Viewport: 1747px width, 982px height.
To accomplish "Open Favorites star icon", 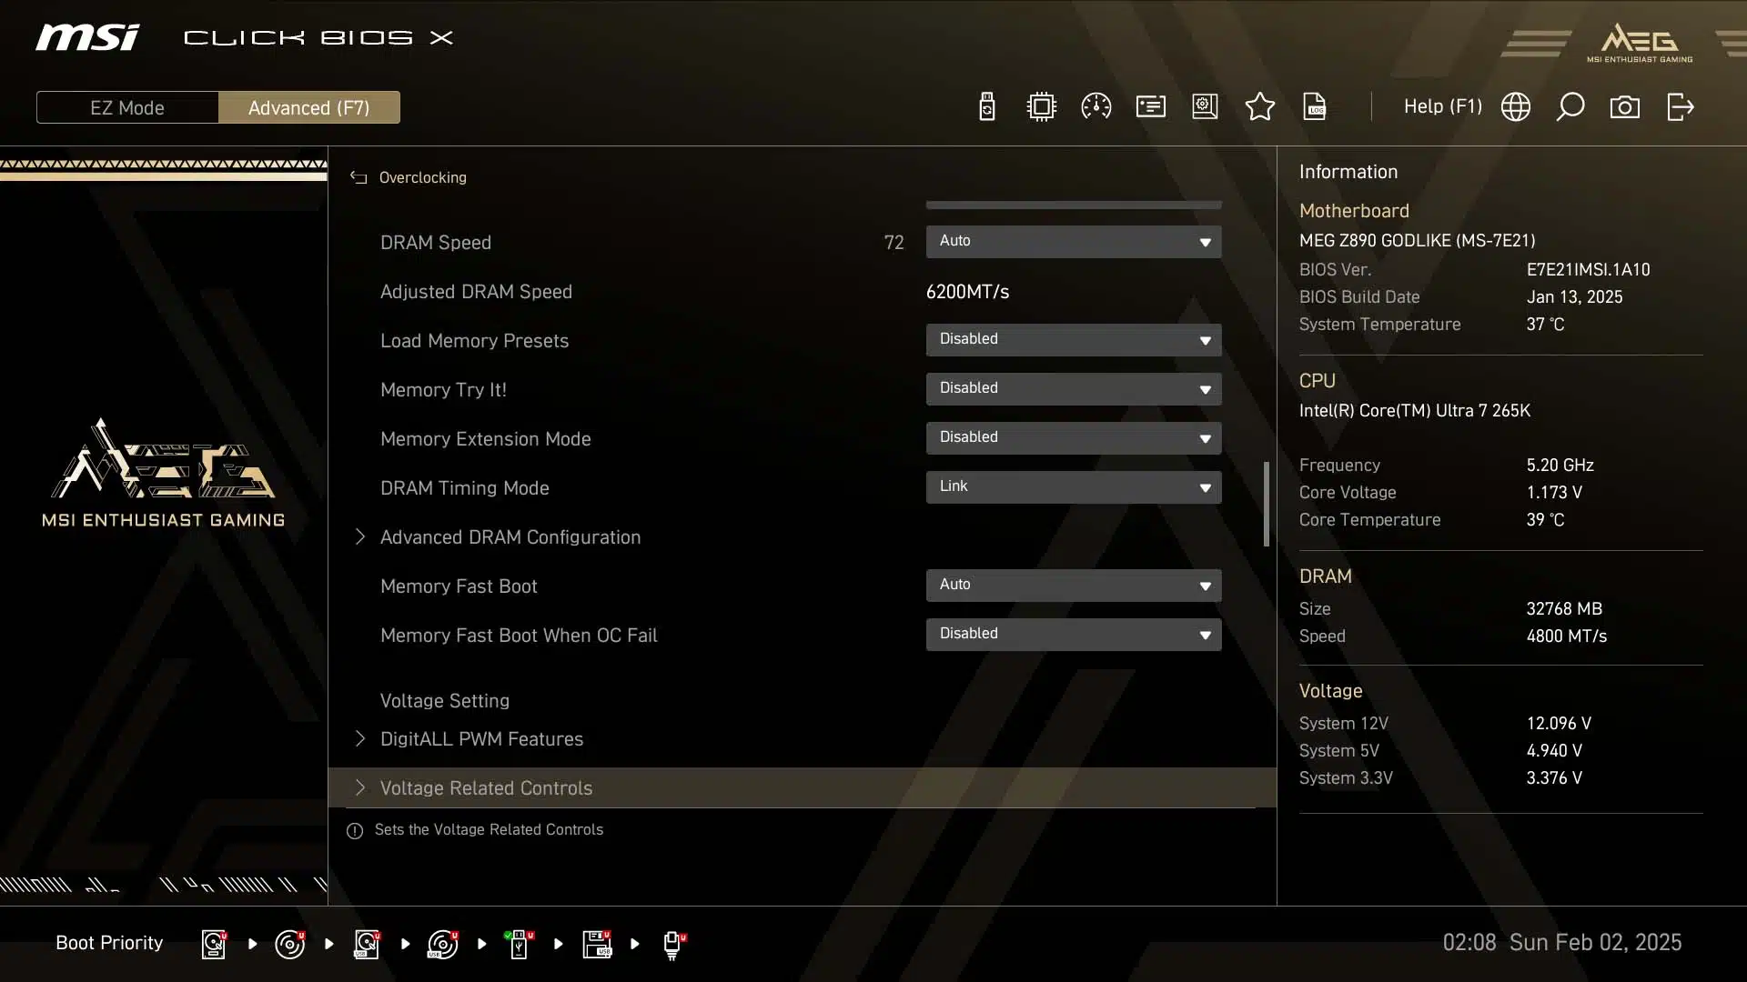I will coord(1259,107).
